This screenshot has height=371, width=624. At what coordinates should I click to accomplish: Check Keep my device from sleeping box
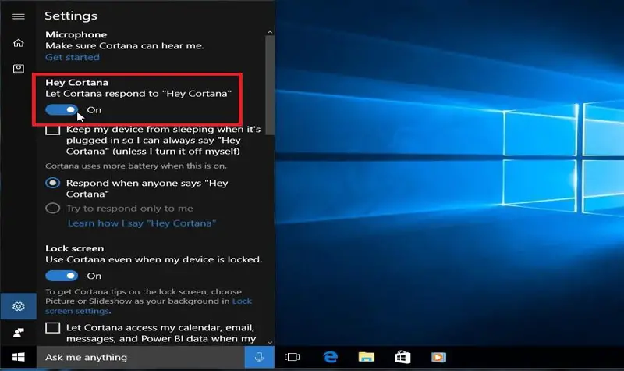[x=52, y=130]
